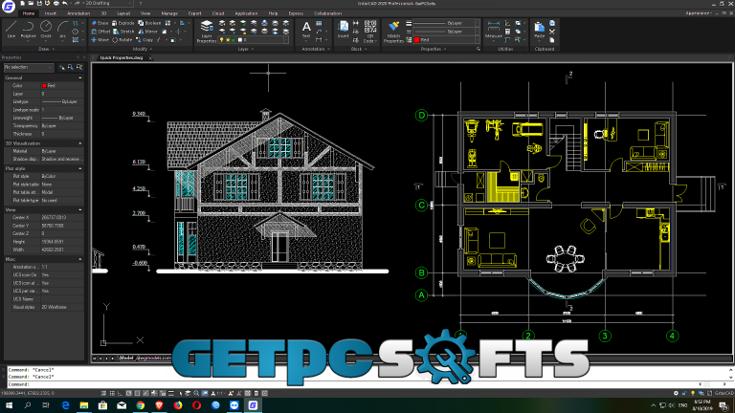The height and width of the screenshot is (413, 735).
Task: Activate the Offset tool
Action: (x=100, y=32)
